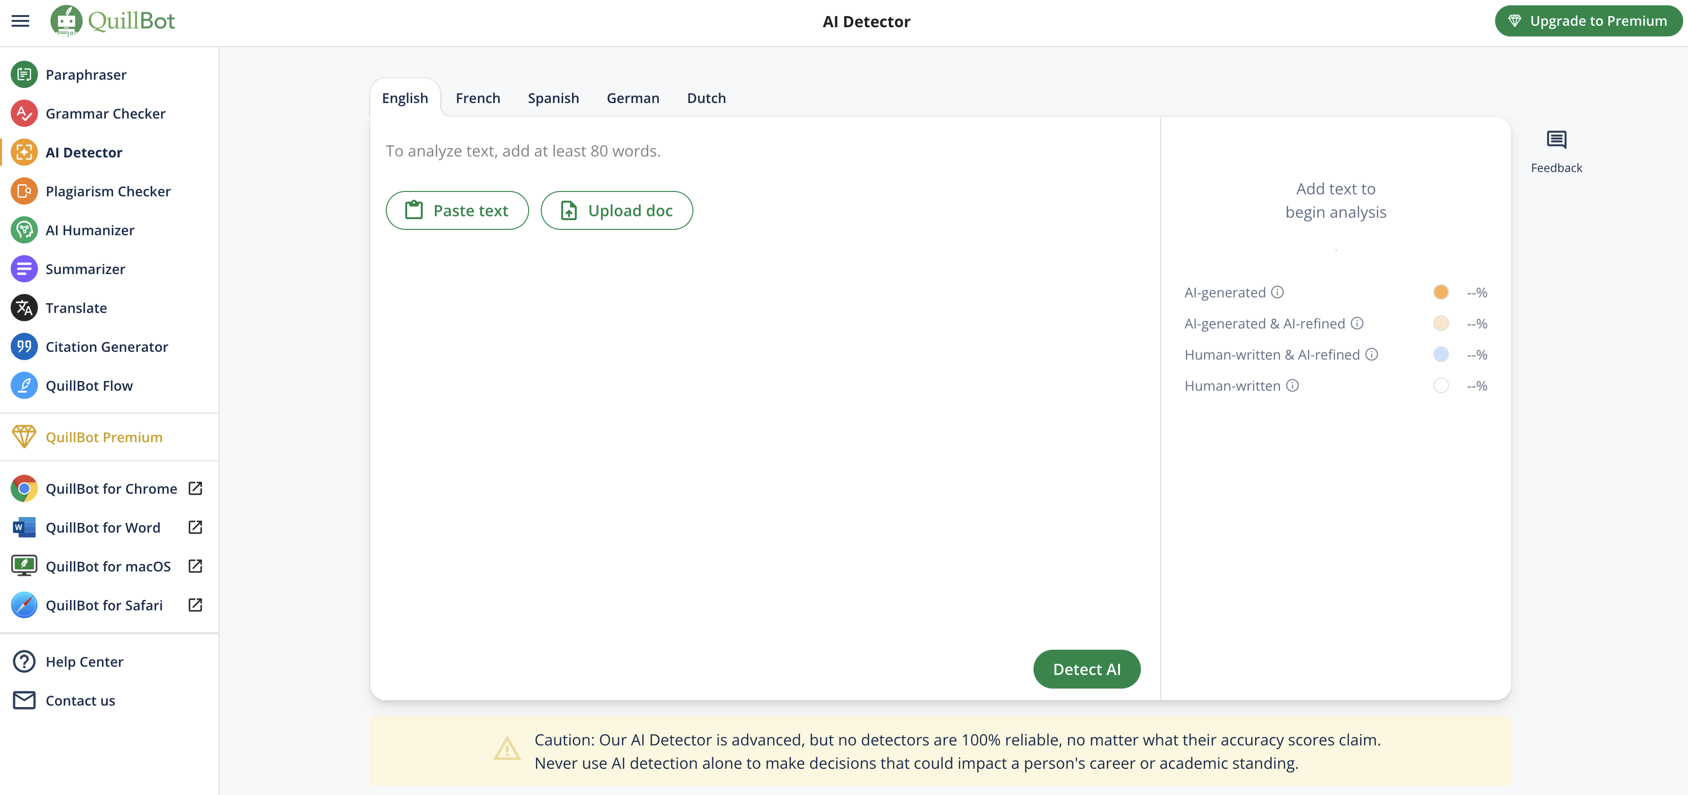Select the German language tab
The image size is (1688, 795).
pyautogui.click(x=632, y=98)
